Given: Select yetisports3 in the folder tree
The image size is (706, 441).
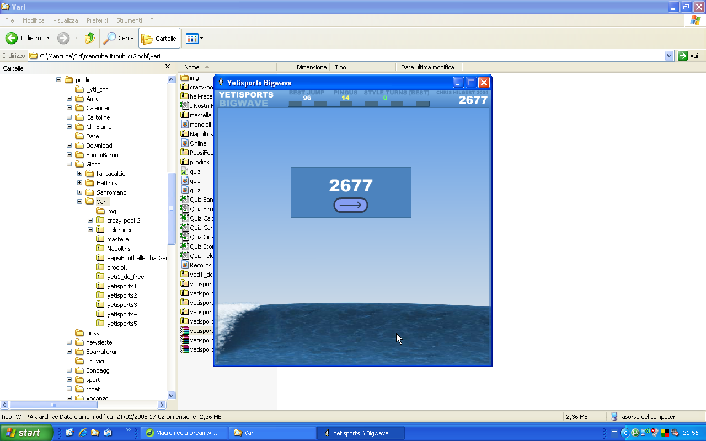Looking at the screenshot, I should [122, 305].
